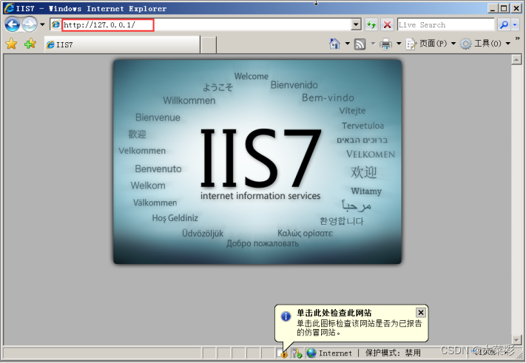526x363 pixels.
Task: Click the 保护模式: 禁用 status text
Action: (393, 353)
